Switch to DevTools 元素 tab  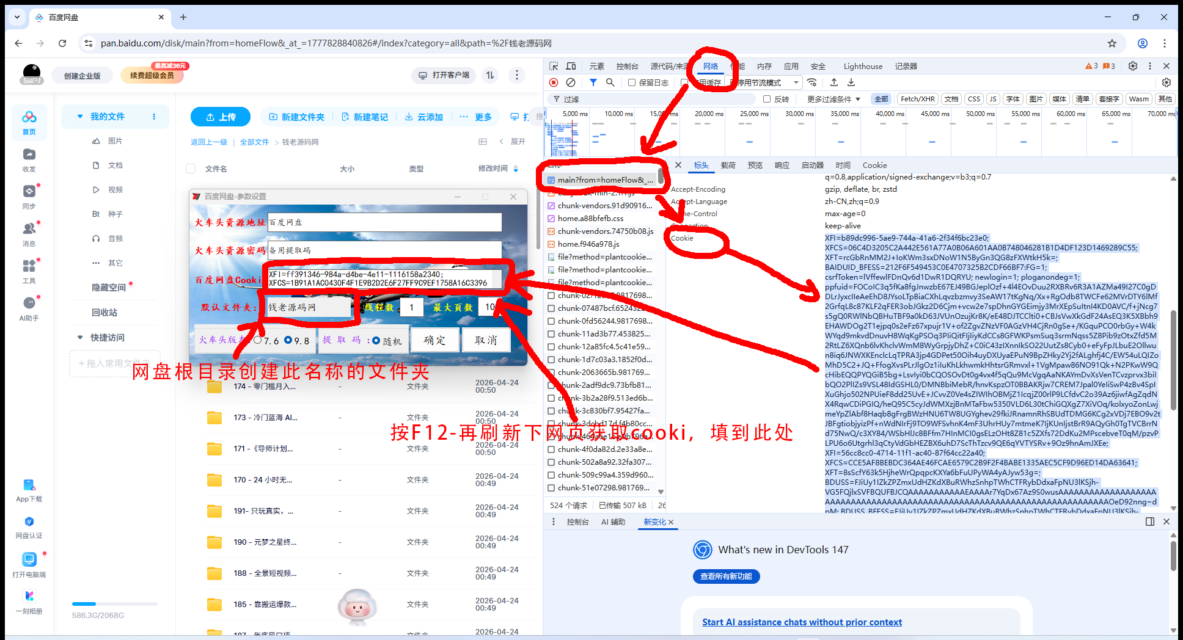[596, 66]
